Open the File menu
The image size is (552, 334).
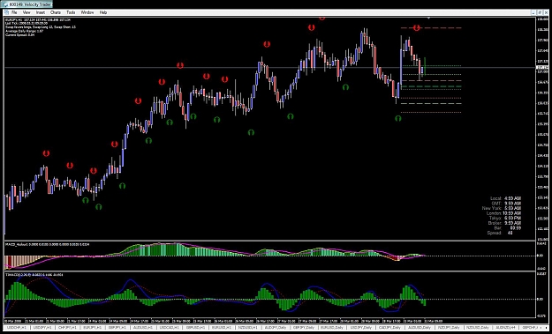click(14, 12)
